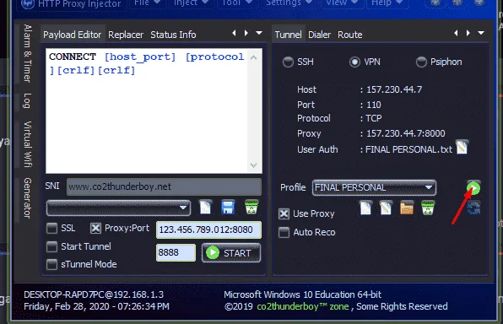Viewport: 503px width, 324px height.
Task: Click the Protocol value TCP
Action: pos(374,118)
